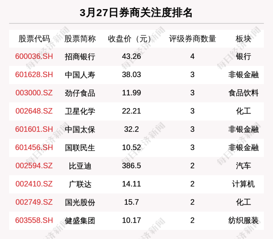Click sector 非银金融 in 中国太保 row
The image size is (273, 239).
(243, 130)
